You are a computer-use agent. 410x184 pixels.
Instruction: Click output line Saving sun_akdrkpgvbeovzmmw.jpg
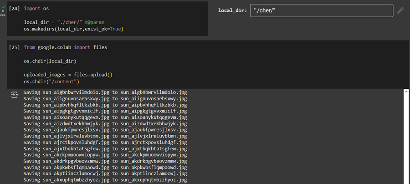point(105,161)
